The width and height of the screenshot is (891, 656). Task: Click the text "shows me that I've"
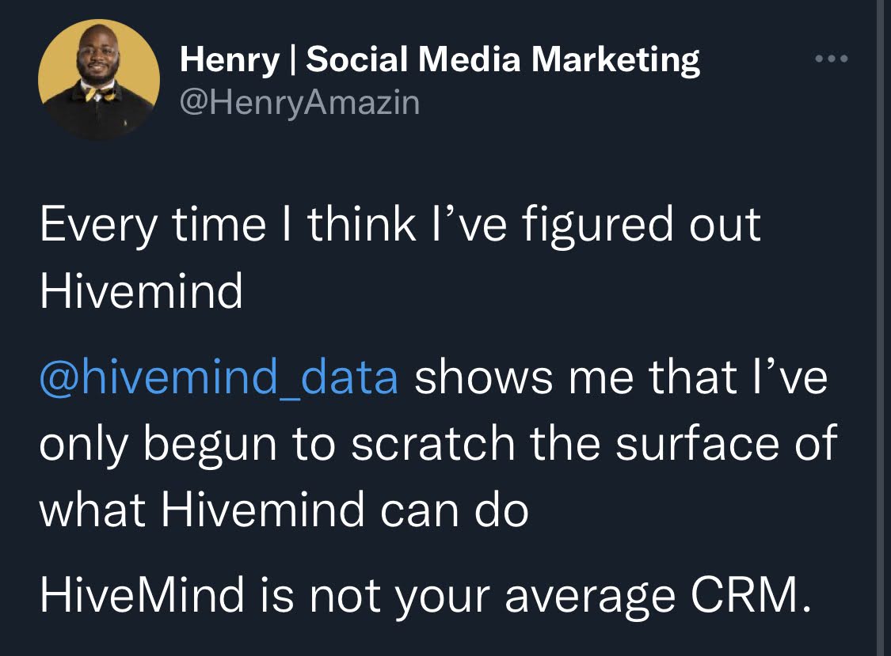click(621, 377)
